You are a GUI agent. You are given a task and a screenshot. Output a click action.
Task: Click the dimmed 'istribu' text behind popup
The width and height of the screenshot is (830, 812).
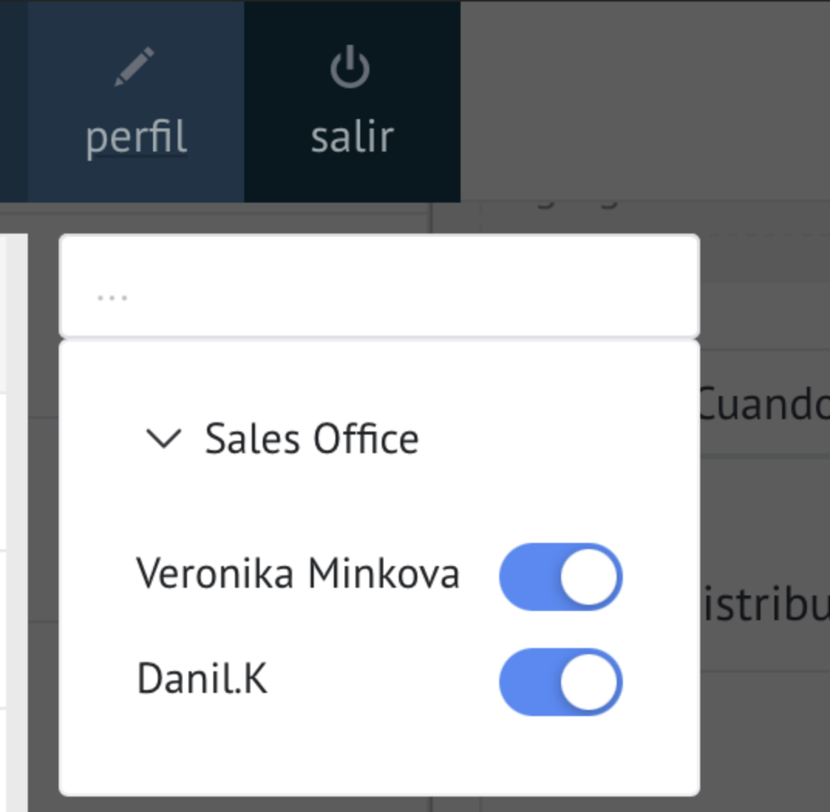765,605
